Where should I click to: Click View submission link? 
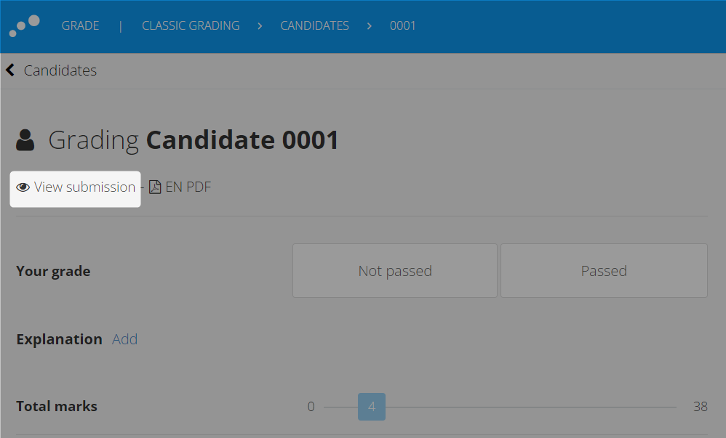click(76, 187)
